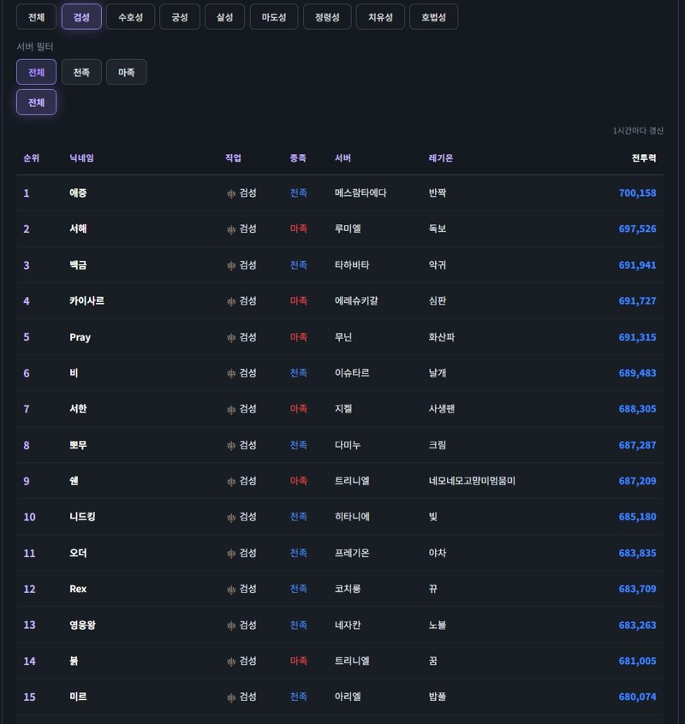Viewport: 685px width, 724px height.
Task: Open the profile of nickname 백금
Action: 78,265
